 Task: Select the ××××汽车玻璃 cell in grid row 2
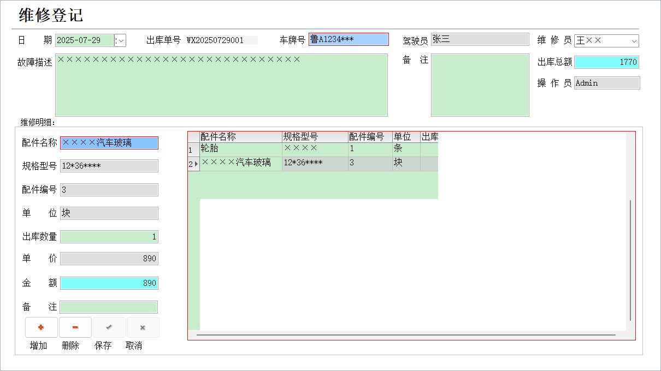(241, 164)
